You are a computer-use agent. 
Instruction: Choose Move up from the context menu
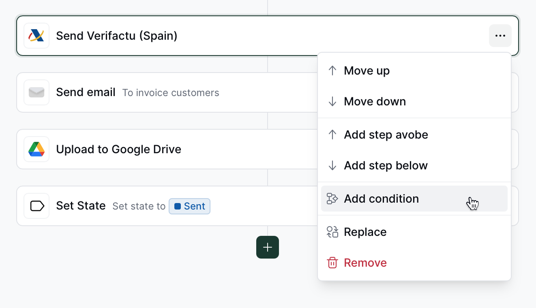(367, 71)
